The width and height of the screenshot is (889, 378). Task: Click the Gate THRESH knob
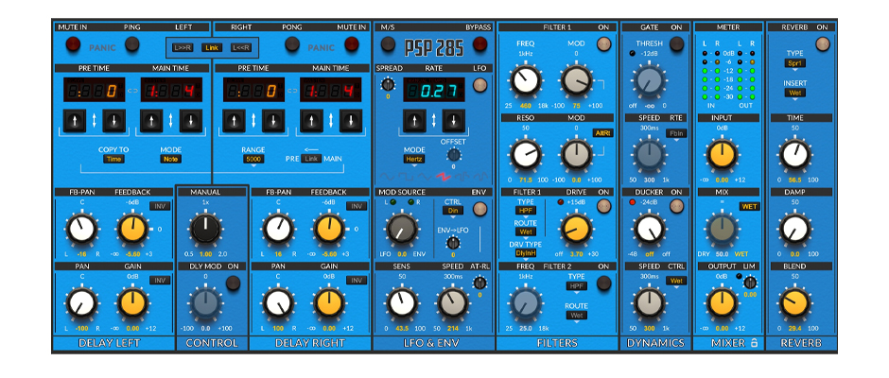pyautogui.click(x=650, y=81)
